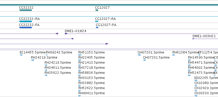This screenshot has height=97, width=218.
Task: Select the CG12027-PA protein arrow
Action: coord(97,27)
